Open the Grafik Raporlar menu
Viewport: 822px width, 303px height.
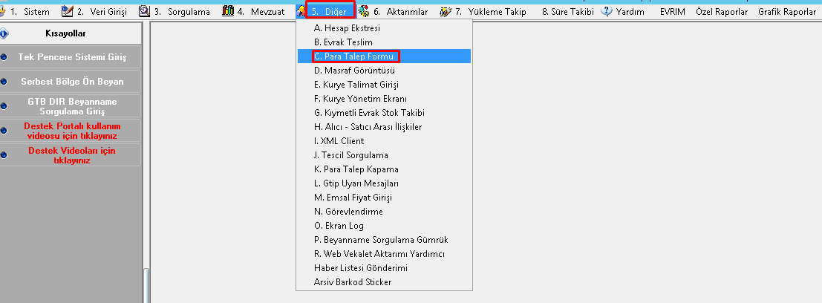(x=787, y=12)
